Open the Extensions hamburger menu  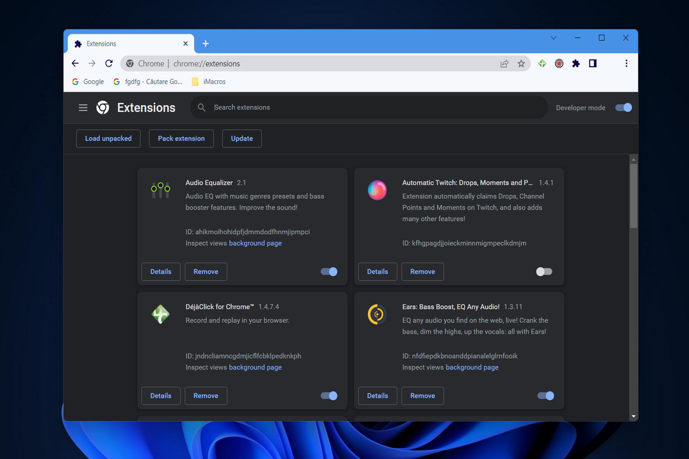83,108
